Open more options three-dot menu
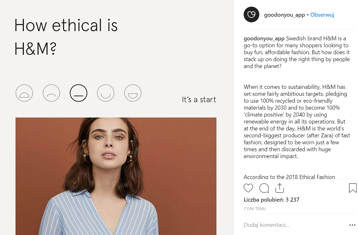This screenshot has height=235, width=358. (352, 225)
